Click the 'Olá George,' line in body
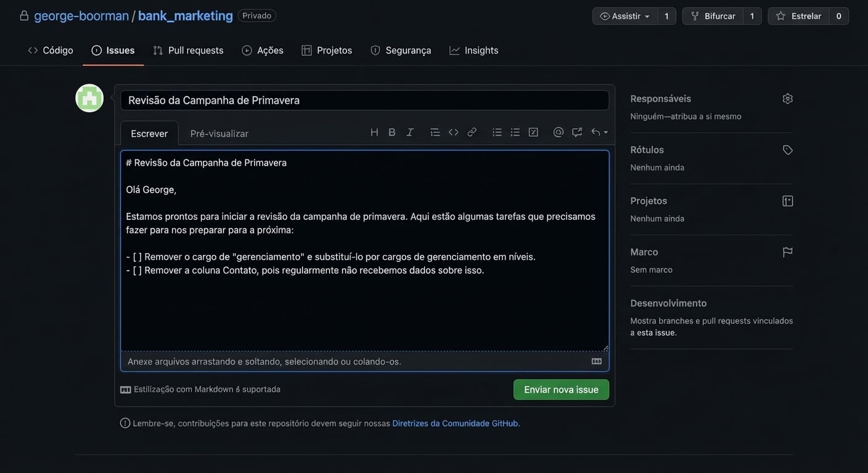 [151, 190]
